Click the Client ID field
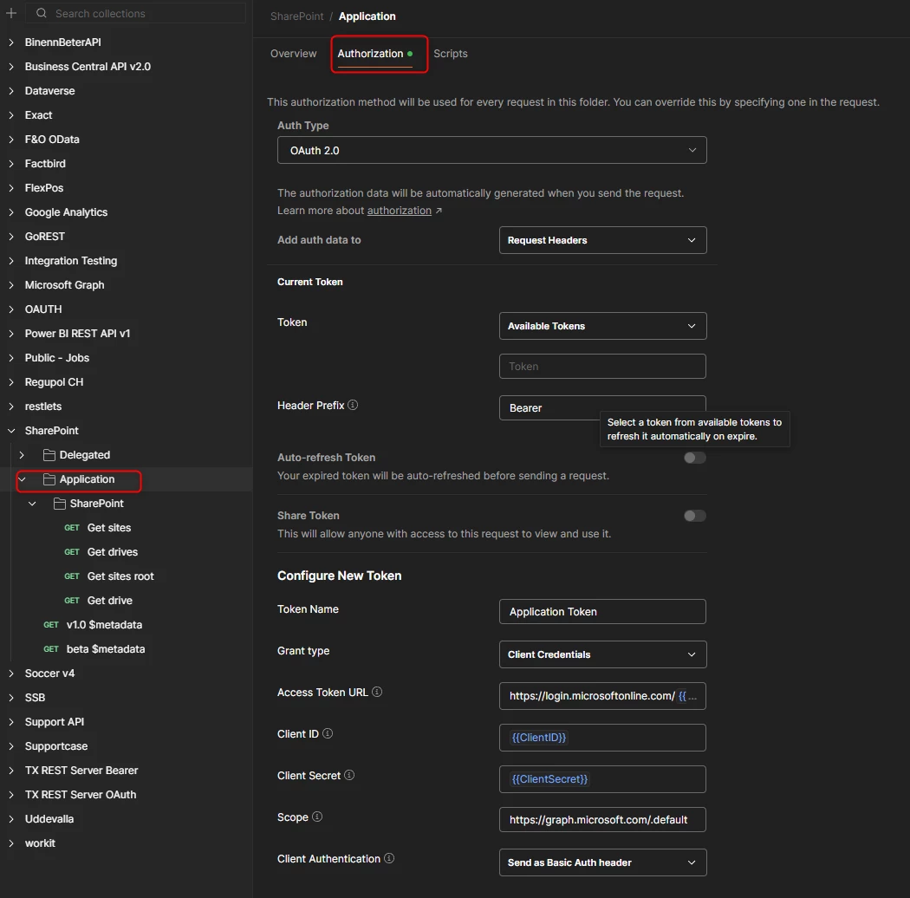Screen dimensions: 910x898 (602, 737)
